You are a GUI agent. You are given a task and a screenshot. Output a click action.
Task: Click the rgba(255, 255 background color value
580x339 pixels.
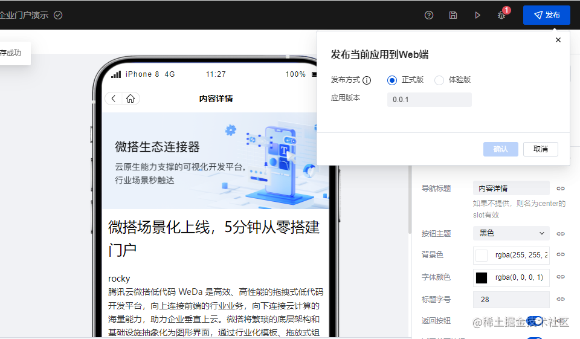click(x=521, y=255)
